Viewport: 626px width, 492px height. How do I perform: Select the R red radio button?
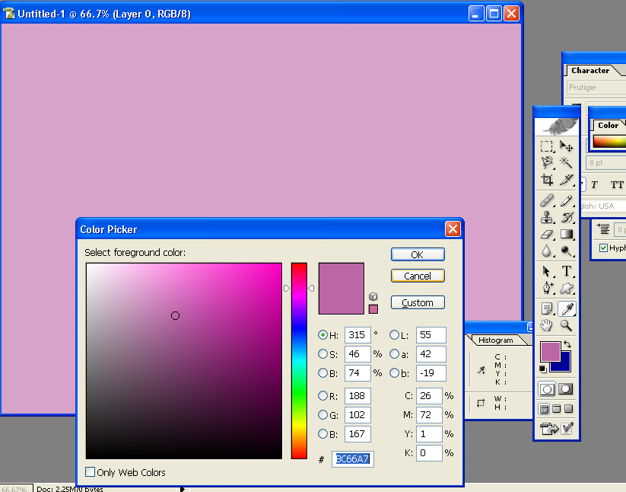click(323, 396)
